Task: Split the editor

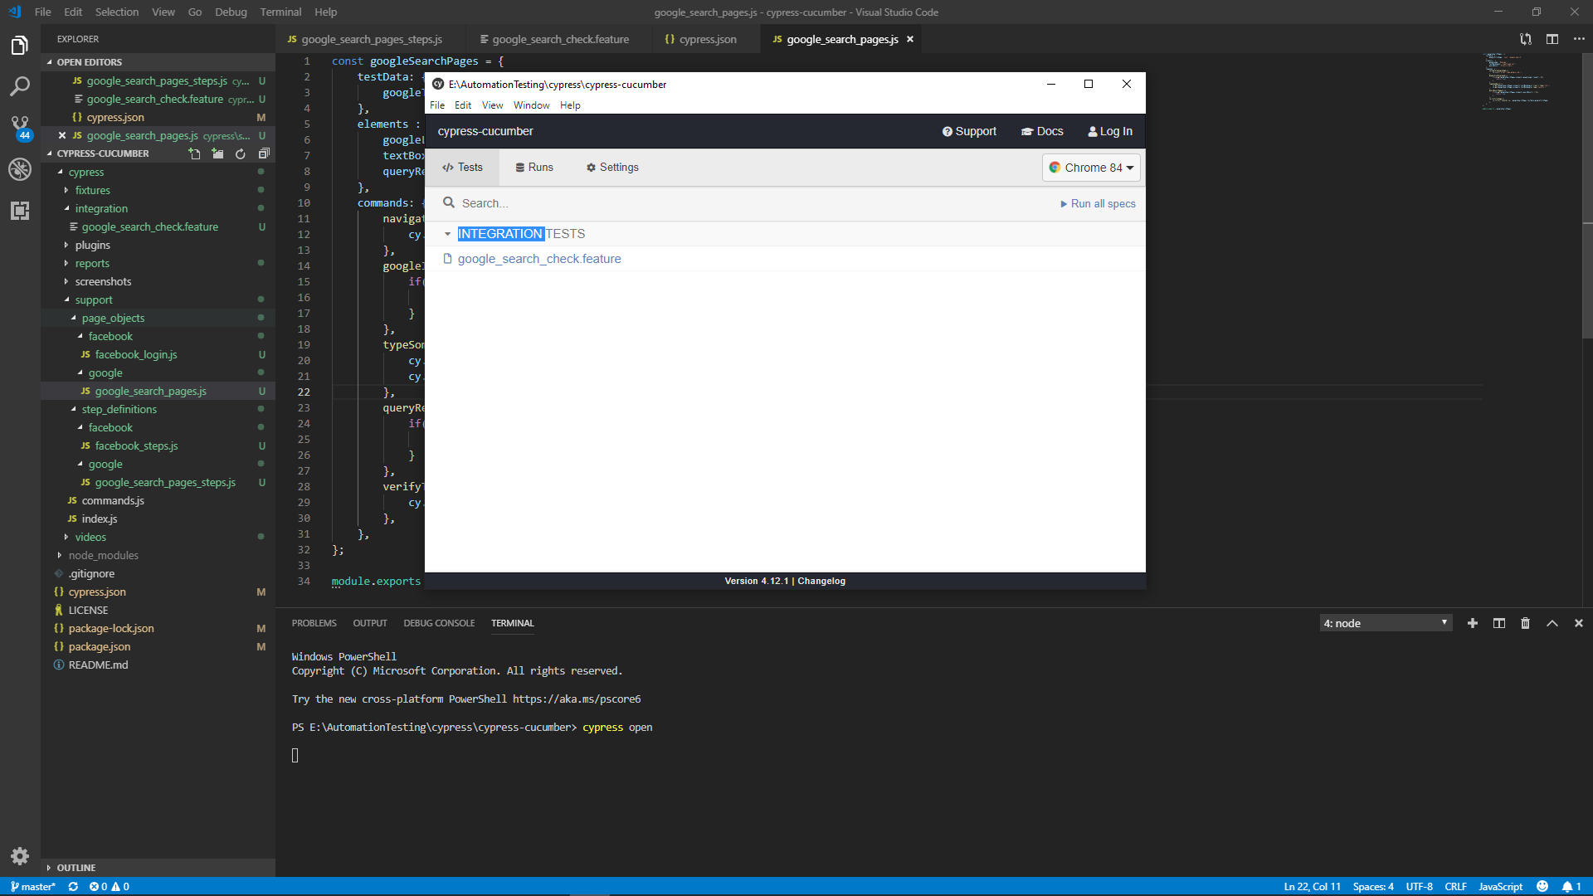Action: 1552,39
